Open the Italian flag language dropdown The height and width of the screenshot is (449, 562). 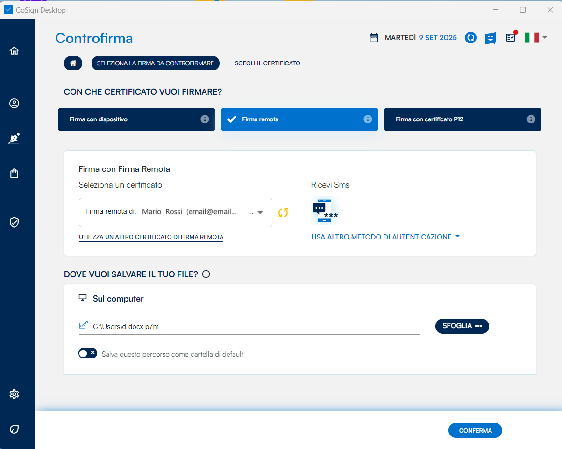[x=535, y=38]
